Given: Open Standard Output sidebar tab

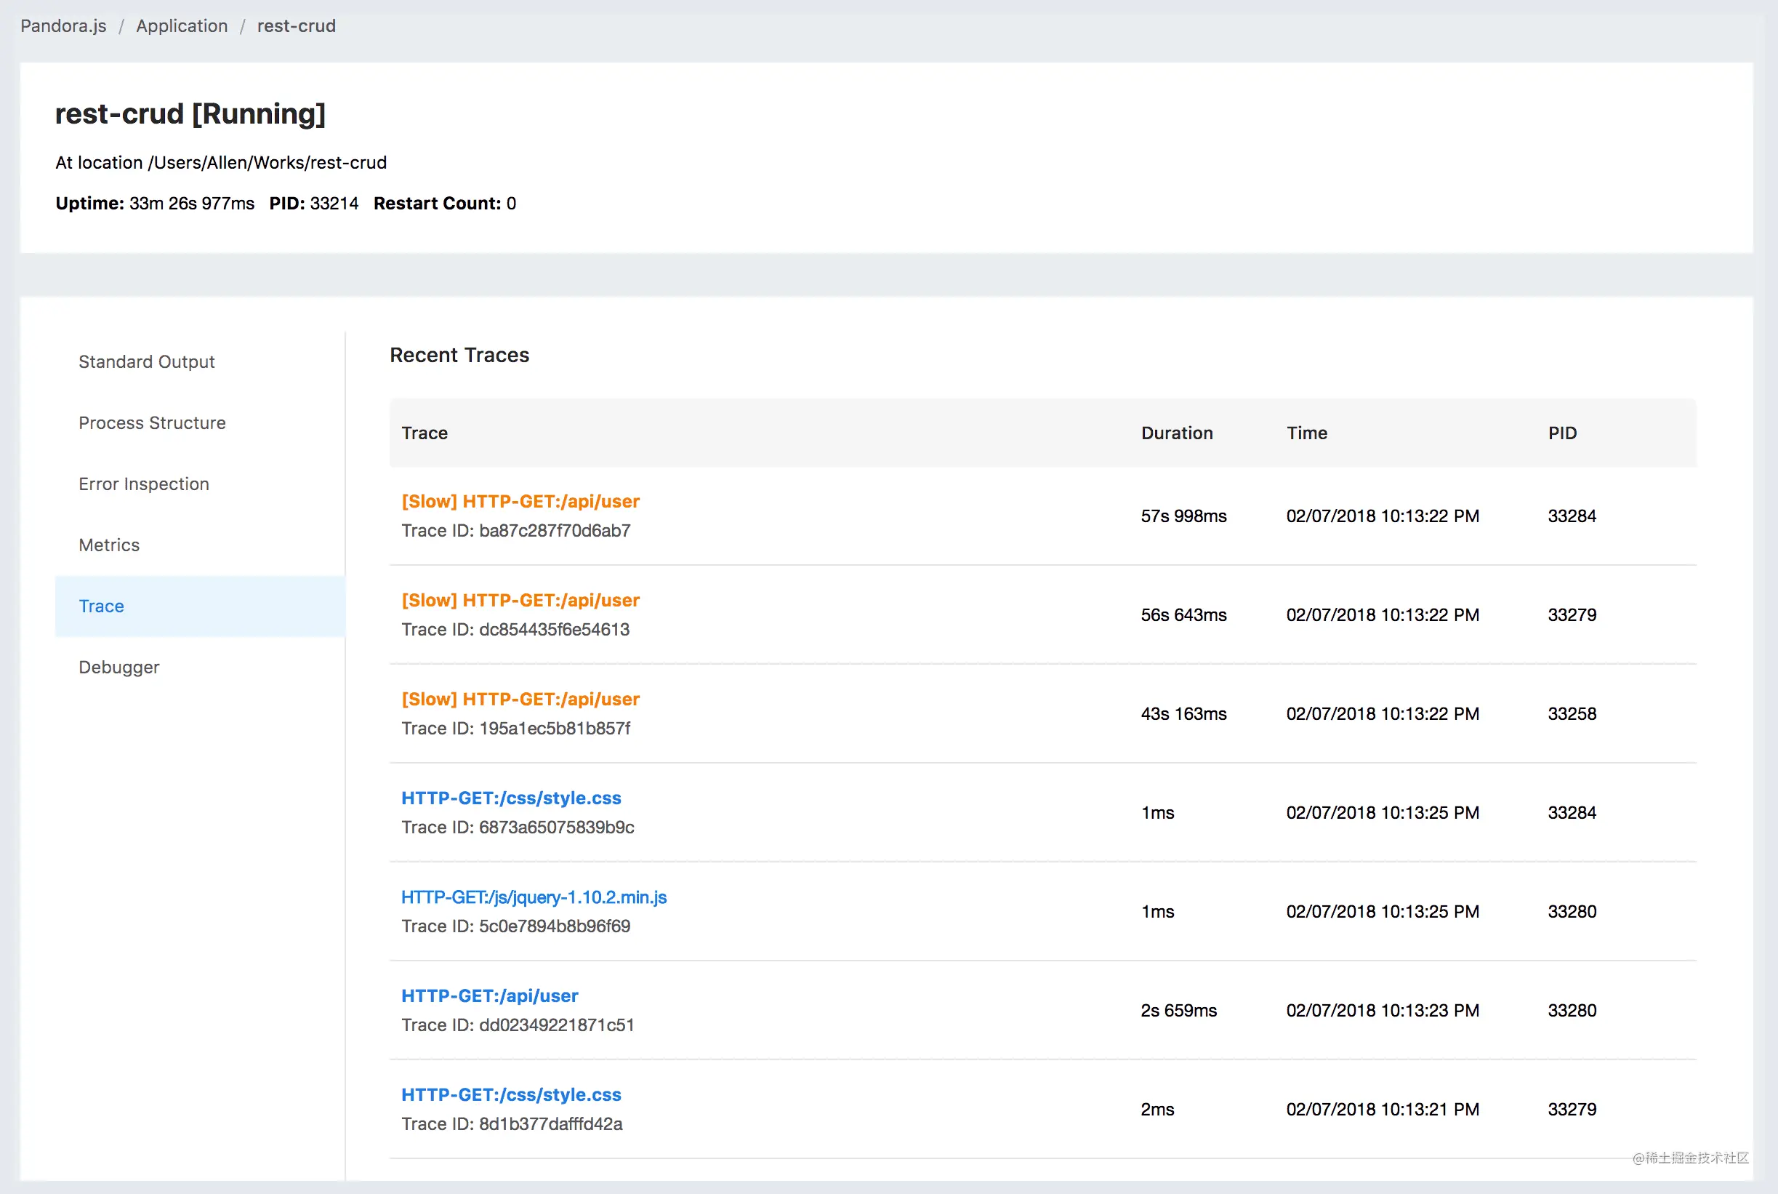Looking at the screenshot, I should [146, 361].
